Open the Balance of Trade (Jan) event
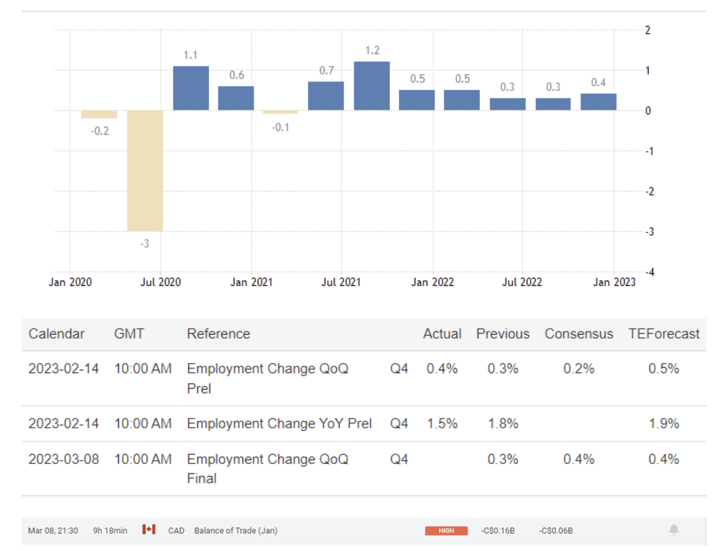 point(236,531)
